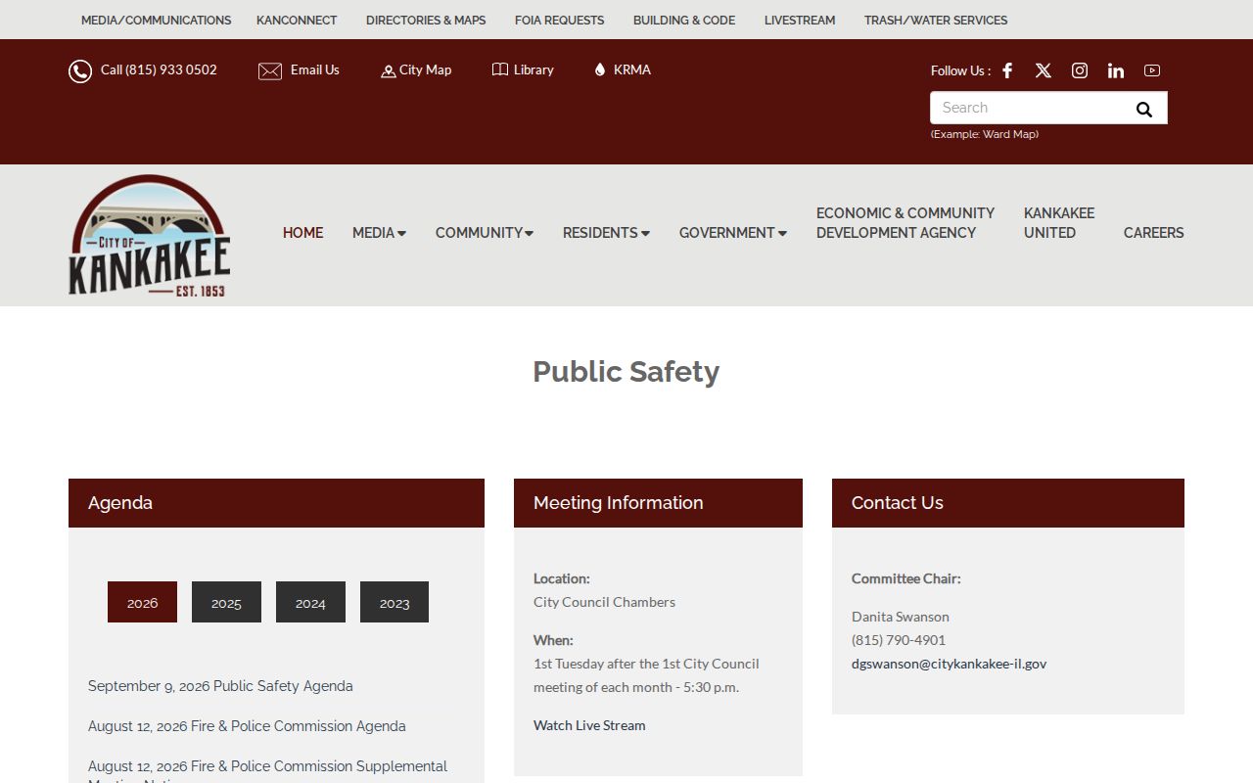Click the Email Us envelope icon
The height and width of the screenshot is (783, 1253).
270,71
